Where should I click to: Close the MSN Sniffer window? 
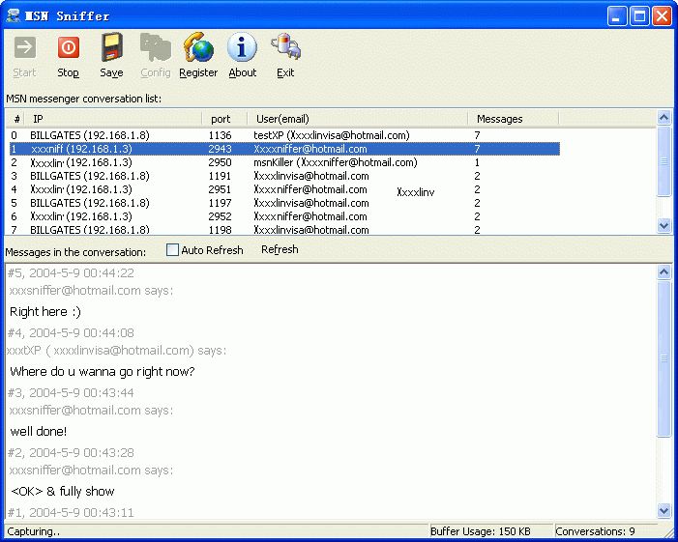point(662,16)
